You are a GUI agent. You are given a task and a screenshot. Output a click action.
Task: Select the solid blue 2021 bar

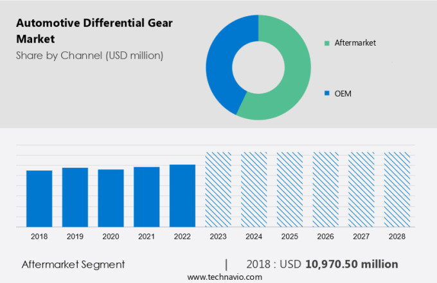click(x=147, y=197)
